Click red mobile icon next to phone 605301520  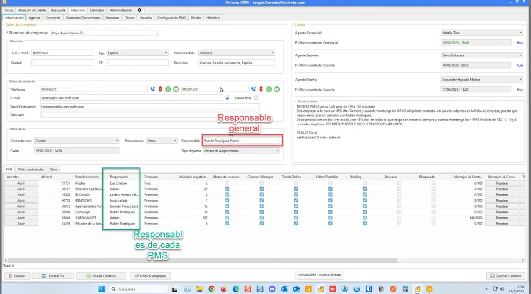click(261, 89)
